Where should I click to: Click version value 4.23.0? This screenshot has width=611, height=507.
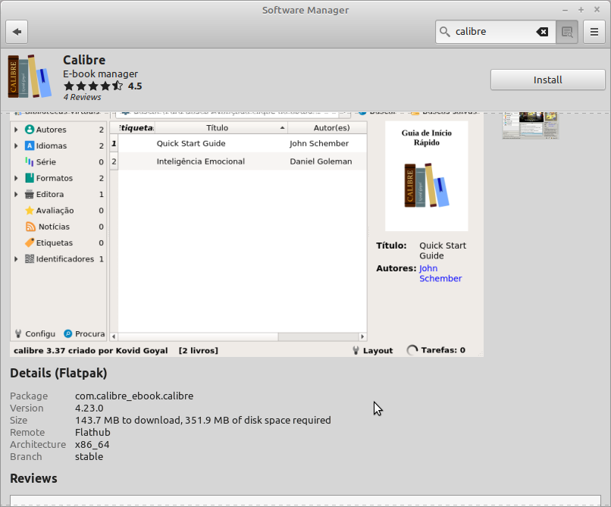point(89,408)
